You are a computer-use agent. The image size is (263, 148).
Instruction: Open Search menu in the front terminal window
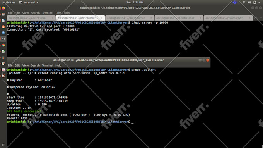tap(35, 65)
